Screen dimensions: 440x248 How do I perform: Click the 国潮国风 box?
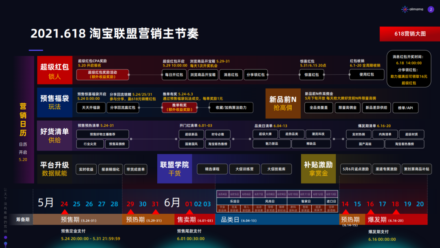pyautogui.click(x=191, y=144)
